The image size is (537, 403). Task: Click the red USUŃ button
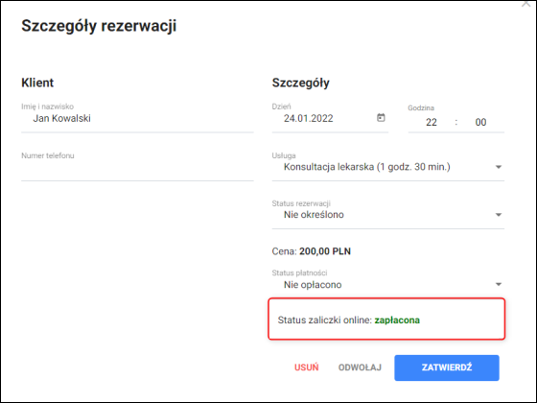[x=307, y=367]
